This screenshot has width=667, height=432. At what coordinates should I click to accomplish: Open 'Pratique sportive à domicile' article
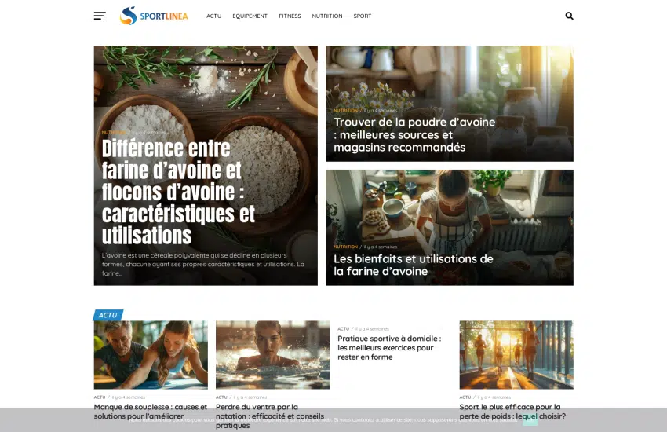pos(389,348)
